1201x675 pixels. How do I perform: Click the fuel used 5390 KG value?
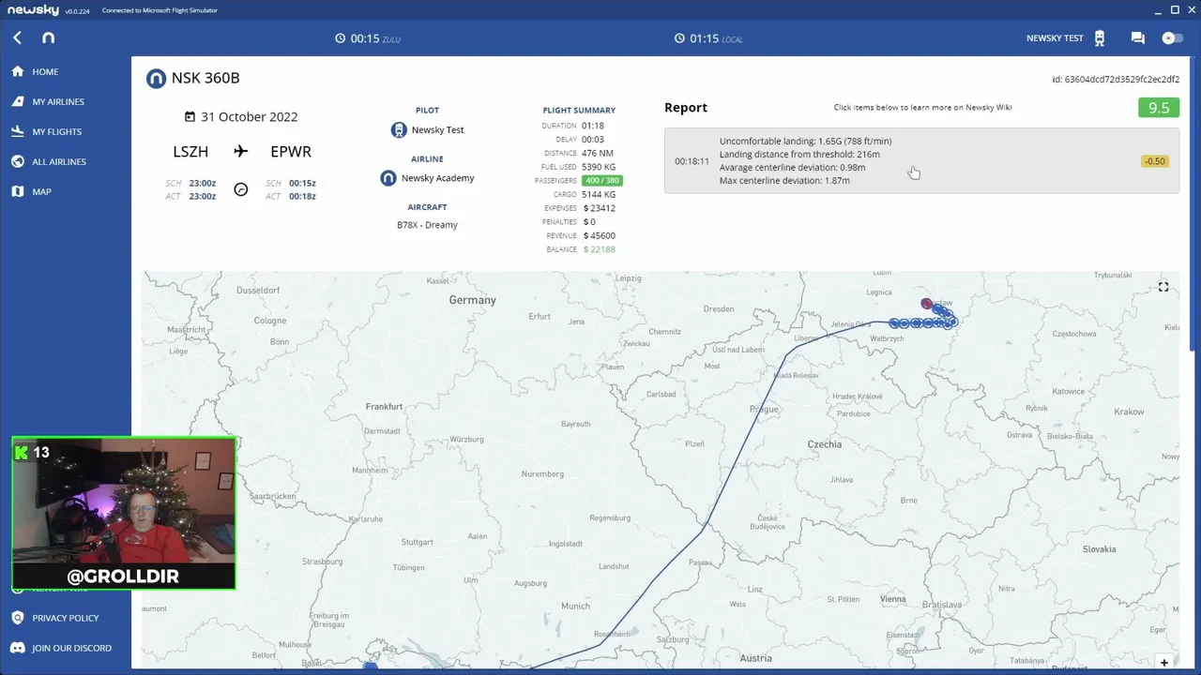click(599, 167)
